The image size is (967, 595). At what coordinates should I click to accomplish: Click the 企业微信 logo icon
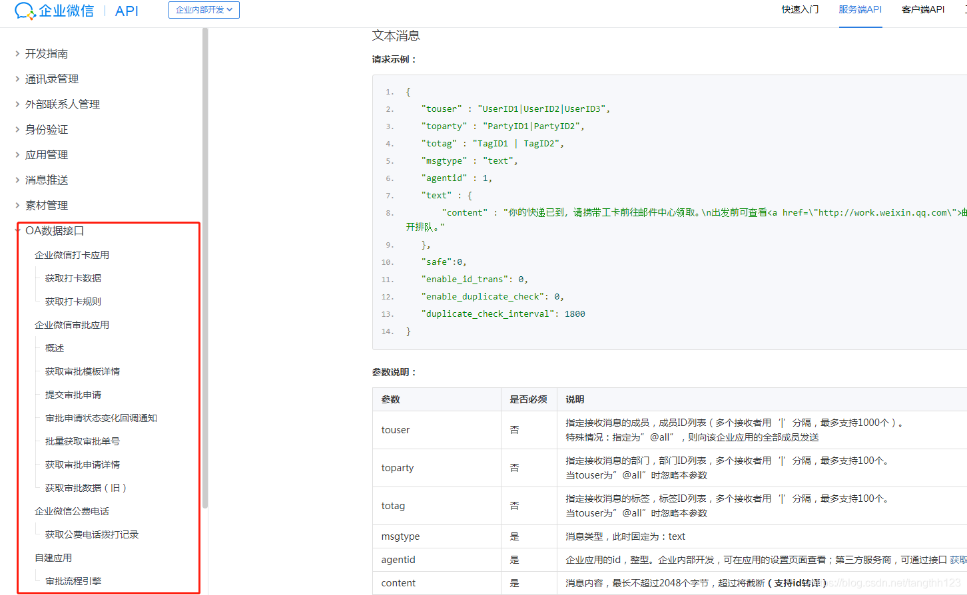pyautogui.click(x=25, y=11)
